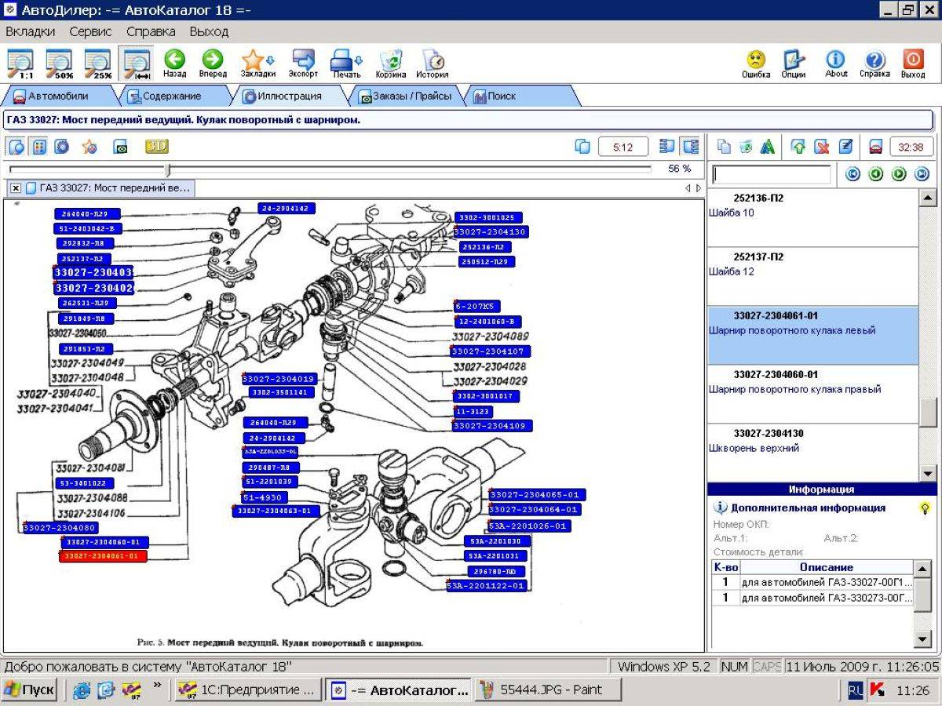Close the illustration tab with its X box
This screenshot has height=706, width=942.
click(x=16, y=188)
